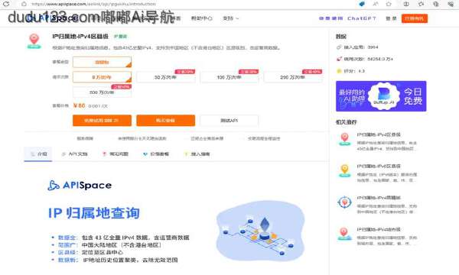The image size is (459, 275).
Task: Click the browser refresh icon
Action: (x=6, y=4)
